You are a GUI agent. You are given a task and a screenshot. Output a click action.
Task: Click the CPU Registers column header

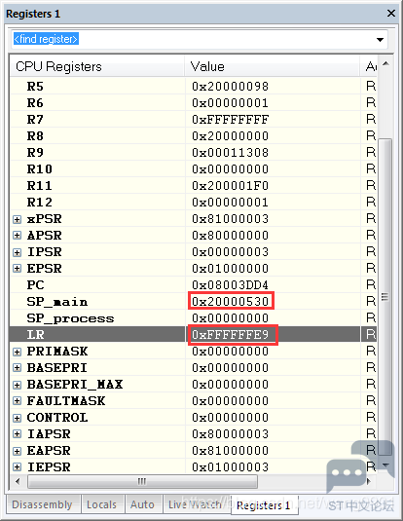tap(97, 66)
